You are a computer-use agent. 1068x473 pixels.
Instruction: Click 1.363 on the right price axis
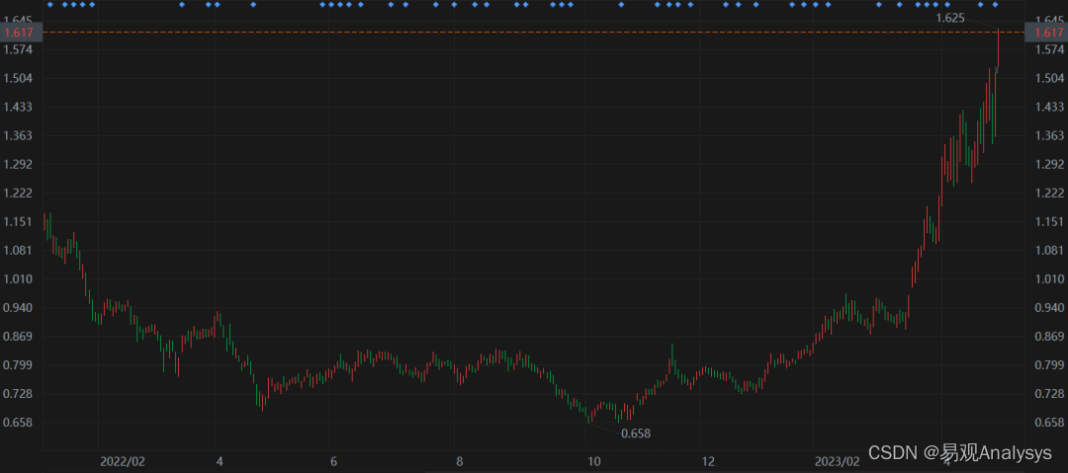[x=1049, y=135]
